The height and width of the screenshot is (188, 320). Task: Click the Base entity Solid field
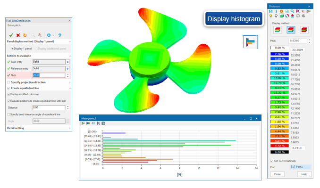point(49,62)
